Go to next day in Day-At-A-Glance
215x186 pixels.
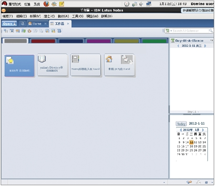point(205,46)
